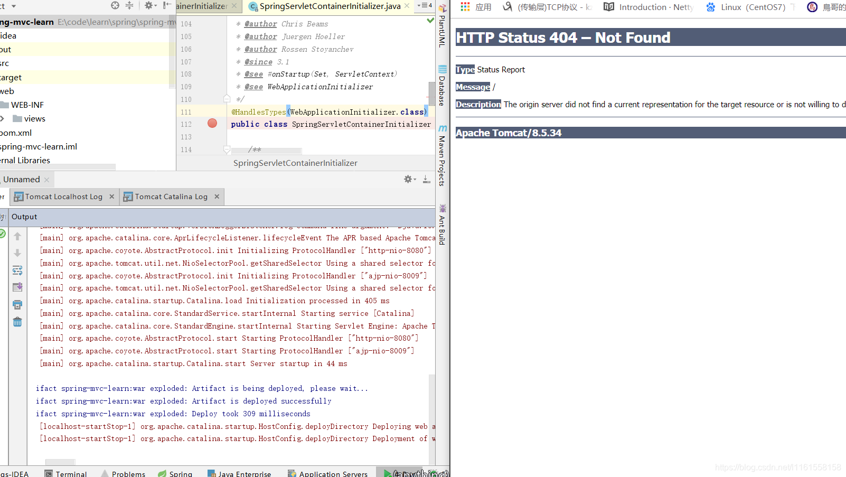Click the down arrow in console toolbar

click(17, 253)
